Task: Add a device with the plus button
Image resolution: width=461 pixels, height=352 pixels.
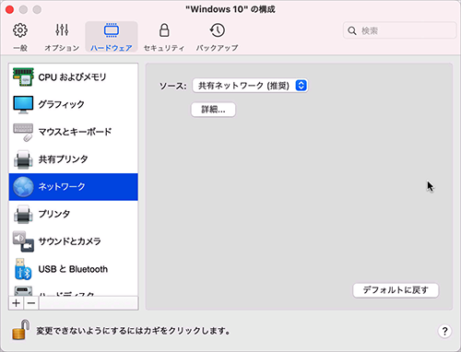Action: (x=17, y=303)
